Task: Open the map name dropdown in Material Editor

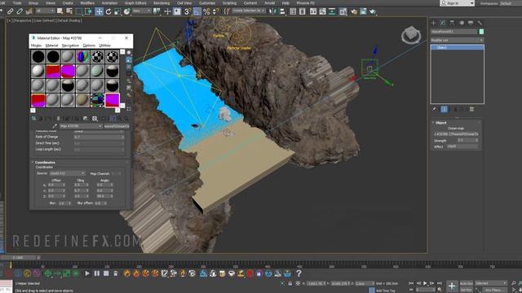Action: click(x=81, y=126)
